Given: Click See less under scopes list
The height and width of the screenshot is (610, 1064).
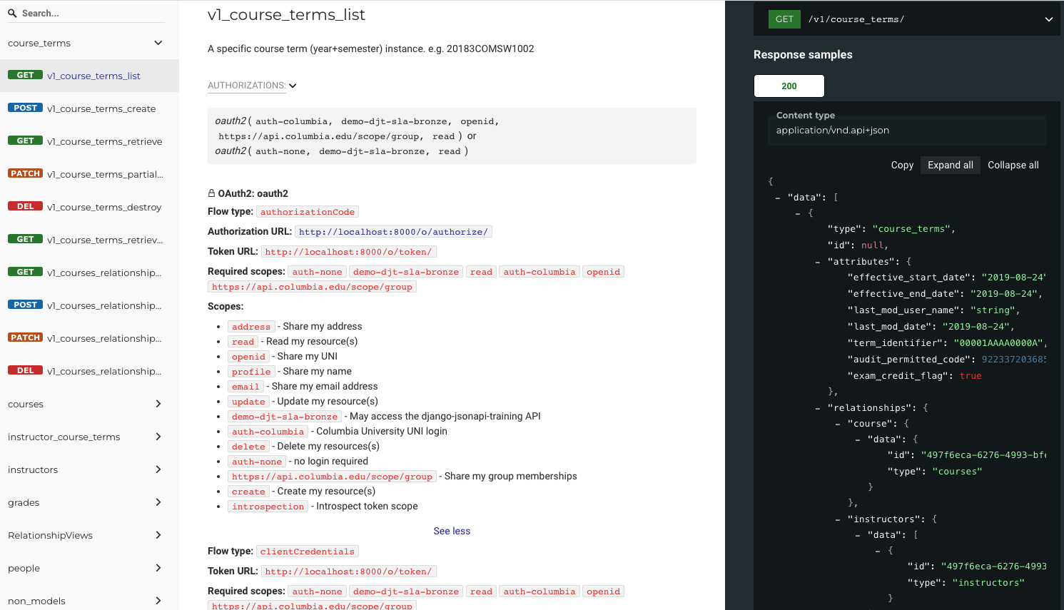Looking at the screenshot, I should pyautogui.click(x=452, y=531).
